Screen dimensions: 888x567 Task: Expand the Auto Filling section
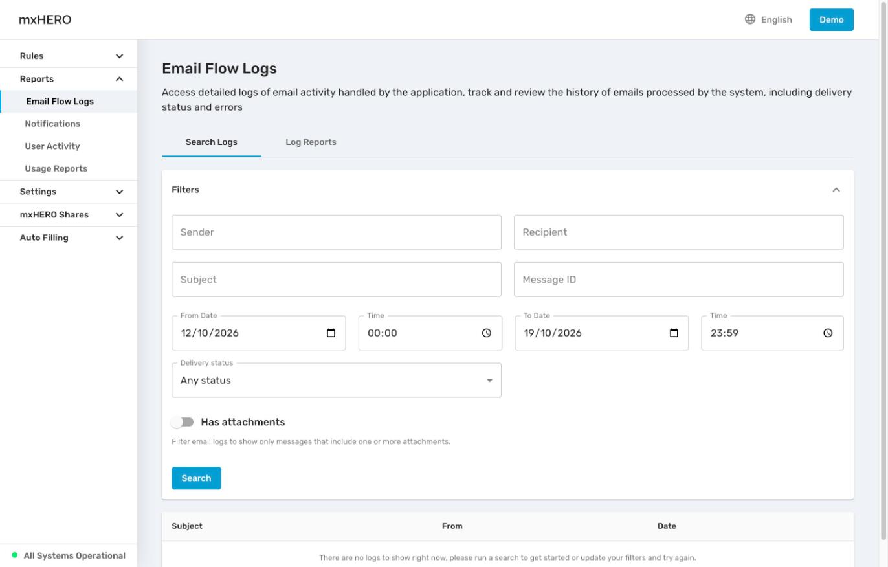tap(69, 238)
